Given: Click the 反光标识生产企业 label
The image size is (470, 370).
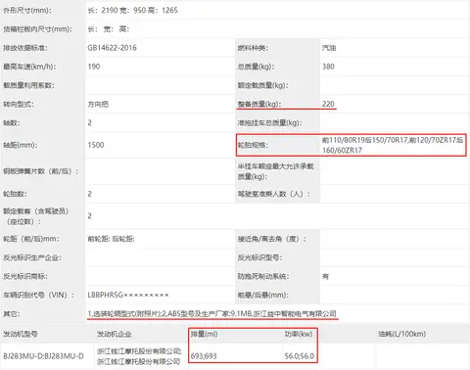Looking at the screenshot, I should [32, 257].
